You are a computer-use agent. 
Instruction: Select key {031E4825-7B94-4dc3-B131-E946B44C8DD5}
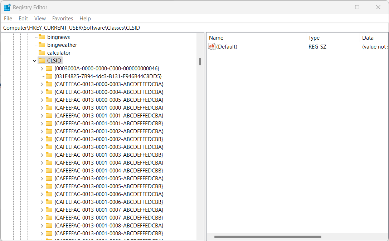(x=108, y=76)
